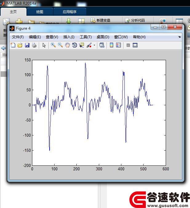Click the Layout icon in MATLAB ribbon
Screen dimensions: 190x208
tap(179, 21)
